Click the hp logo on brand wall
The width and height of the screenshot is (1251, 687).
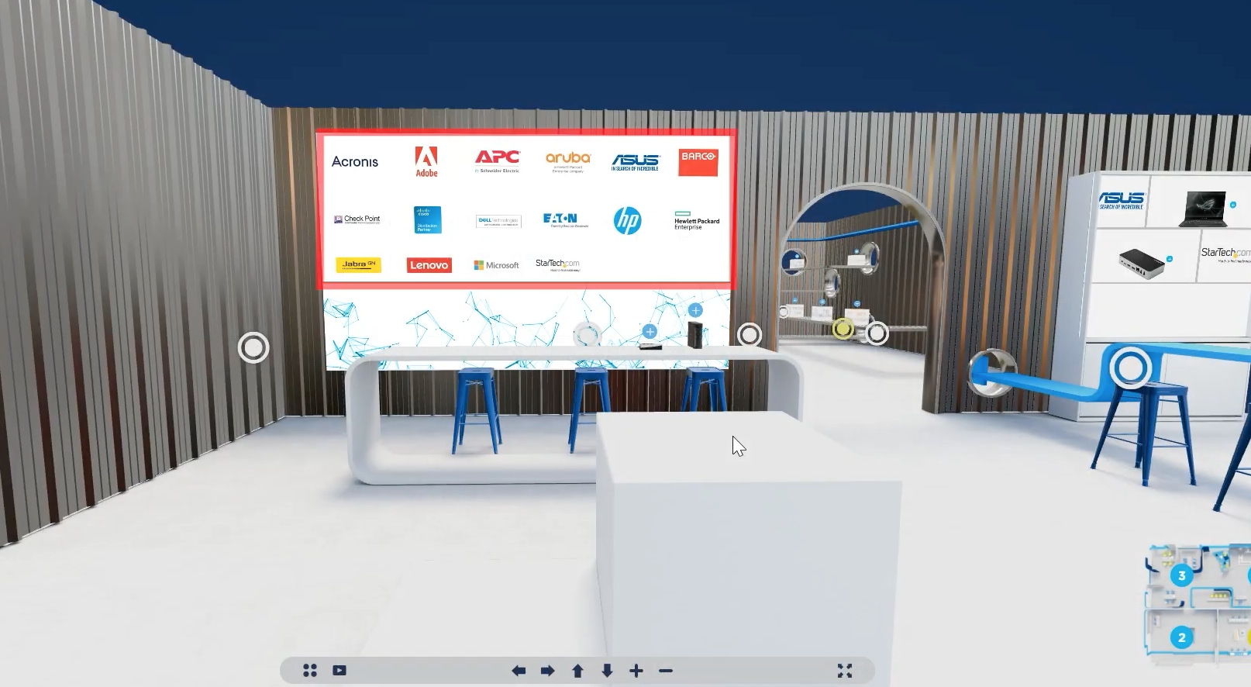coord(627,221)
